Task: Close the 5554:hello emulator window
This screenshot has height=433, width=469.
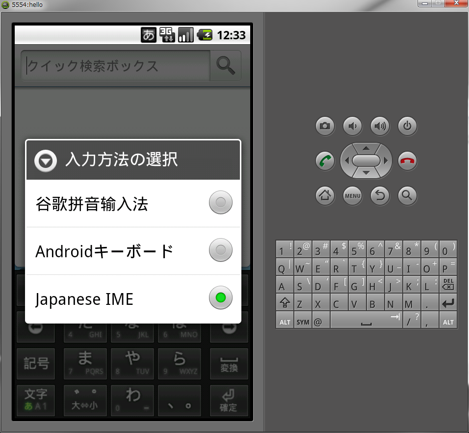Action: [x=456, y=3]
